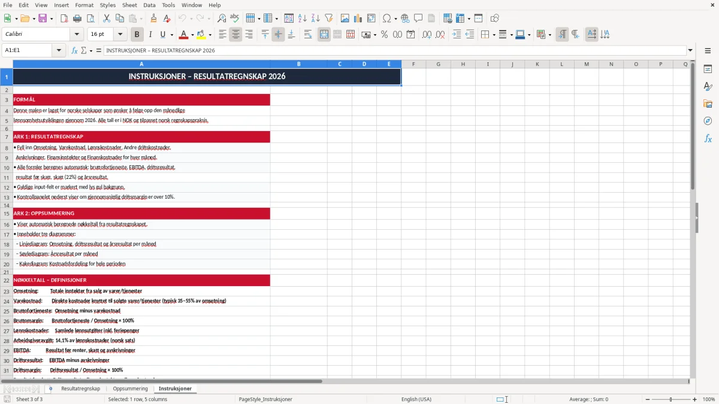
Task: Open Borders dropdown arrow
Action: (493, 35)
